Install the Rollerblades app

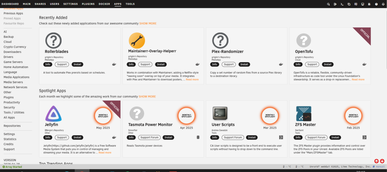[77, 64]
